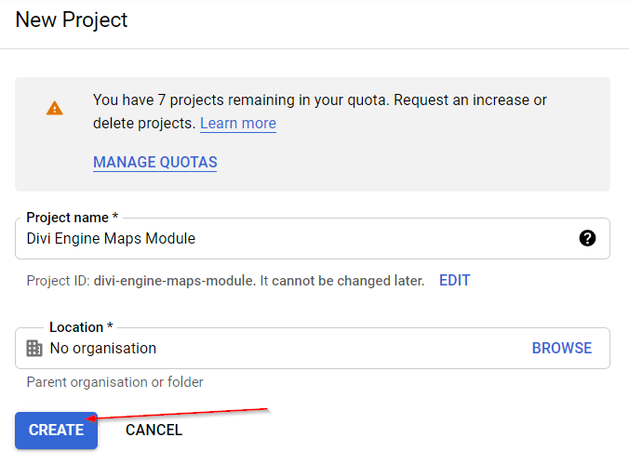Click the quota remaining message text
This screenshot has height=464, width=629.
pos(319,99)
